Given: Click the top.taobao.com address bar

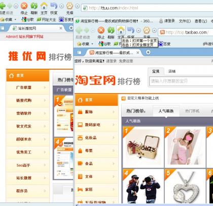Looking at the screenshot, I should (186, 32).
